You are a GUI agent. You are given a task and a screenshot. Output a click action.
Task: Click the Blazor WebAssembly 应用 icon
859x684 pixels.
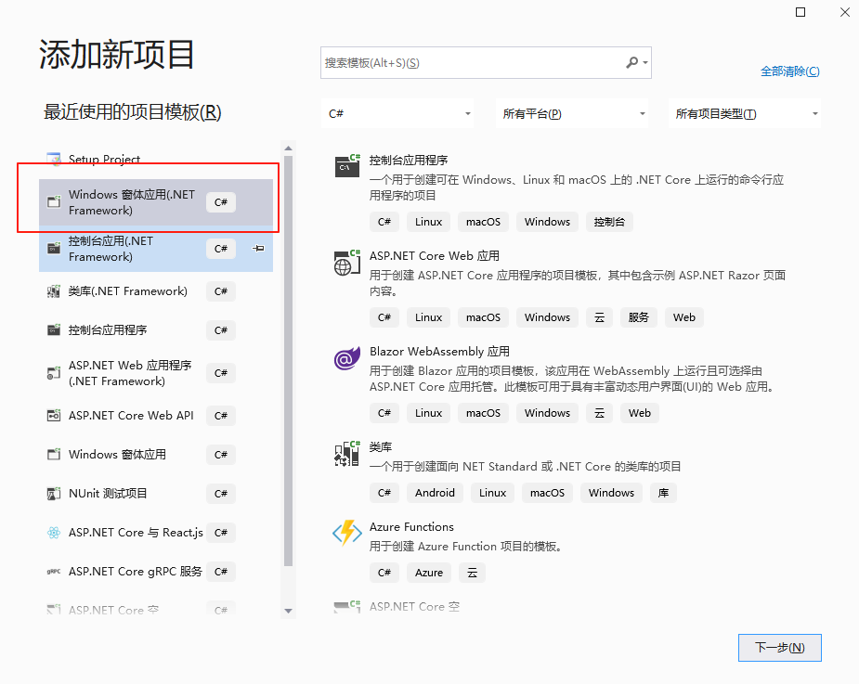click(347, 358)
